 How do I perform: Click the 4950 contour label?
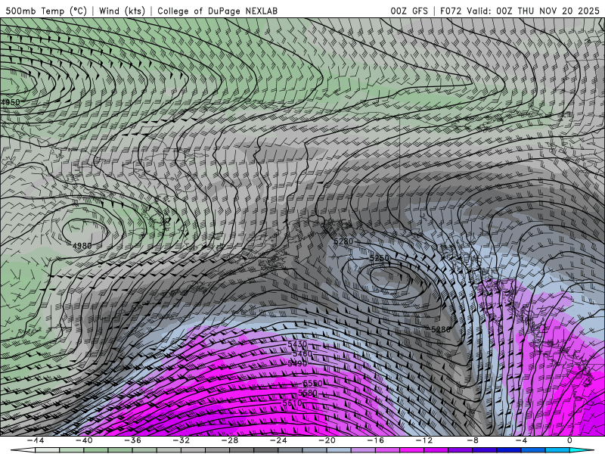pos(10,102)
